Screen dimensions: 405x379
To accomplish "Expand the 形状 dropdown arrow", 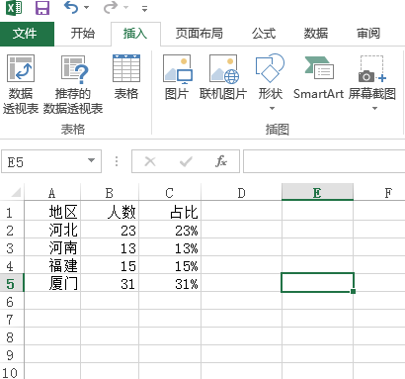I will [272, 108].
